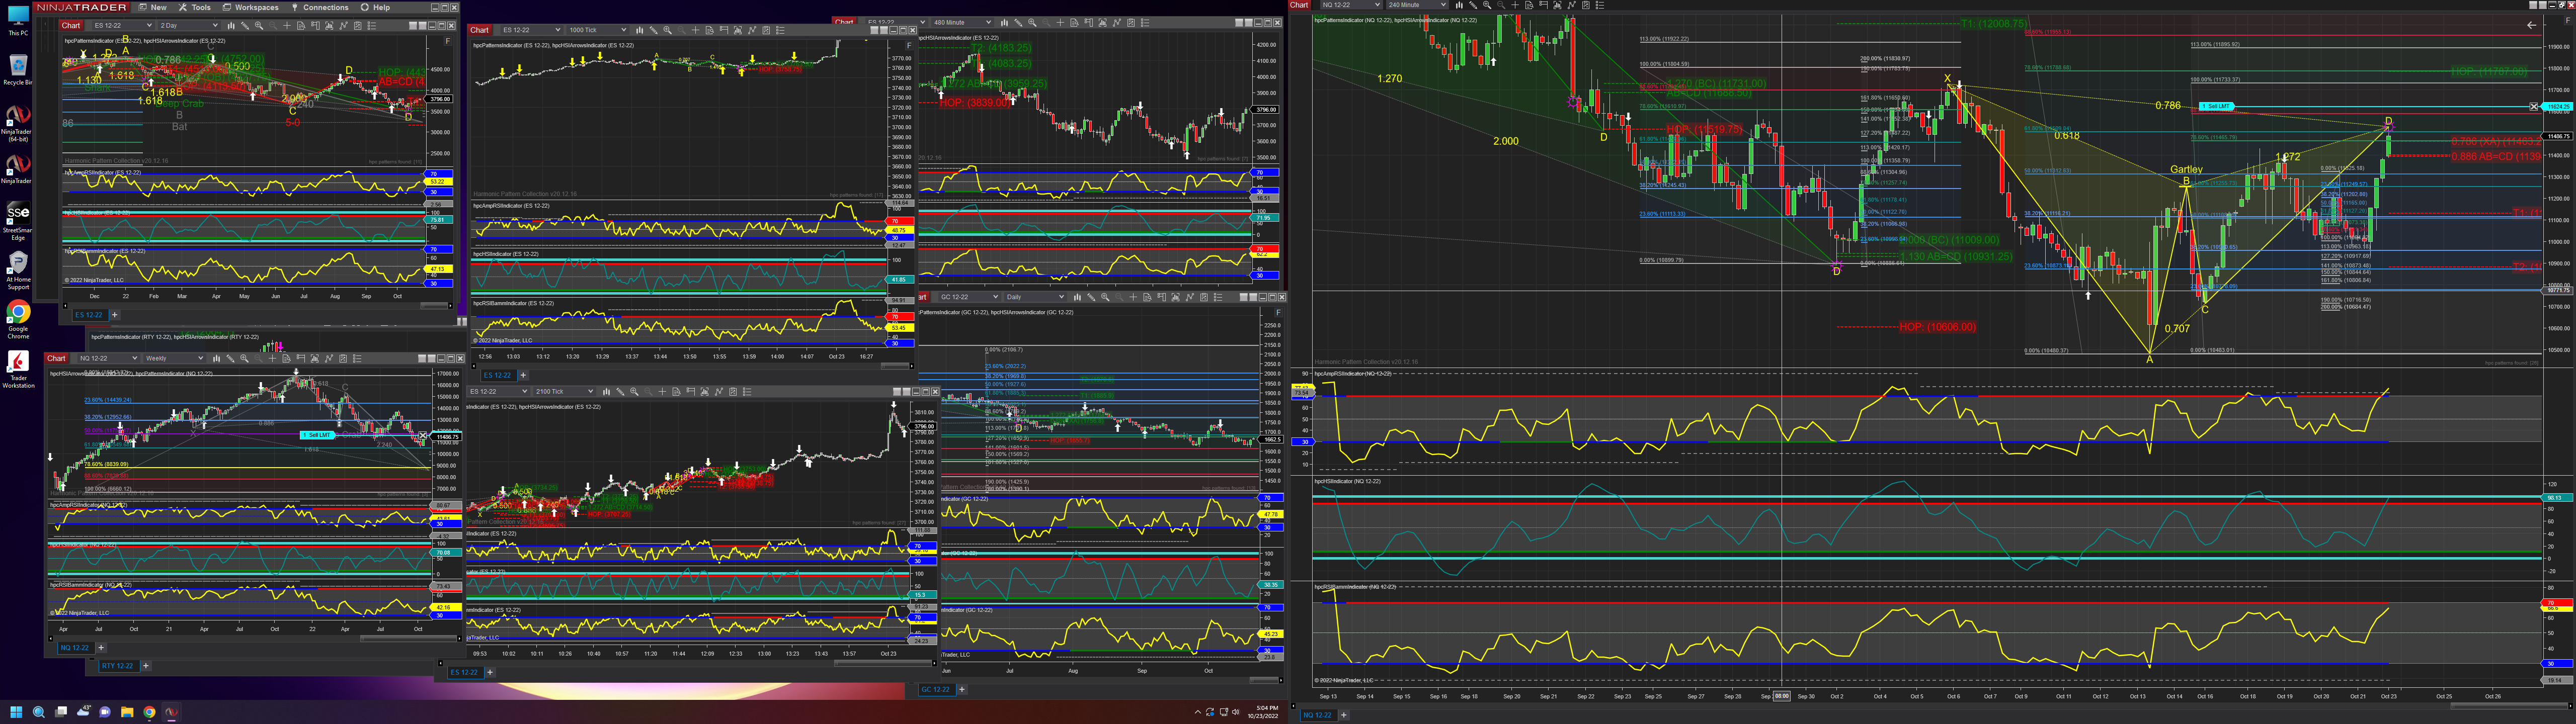
Task: Switch to the GC 12-22 chart tab
Action: point(937,689)
